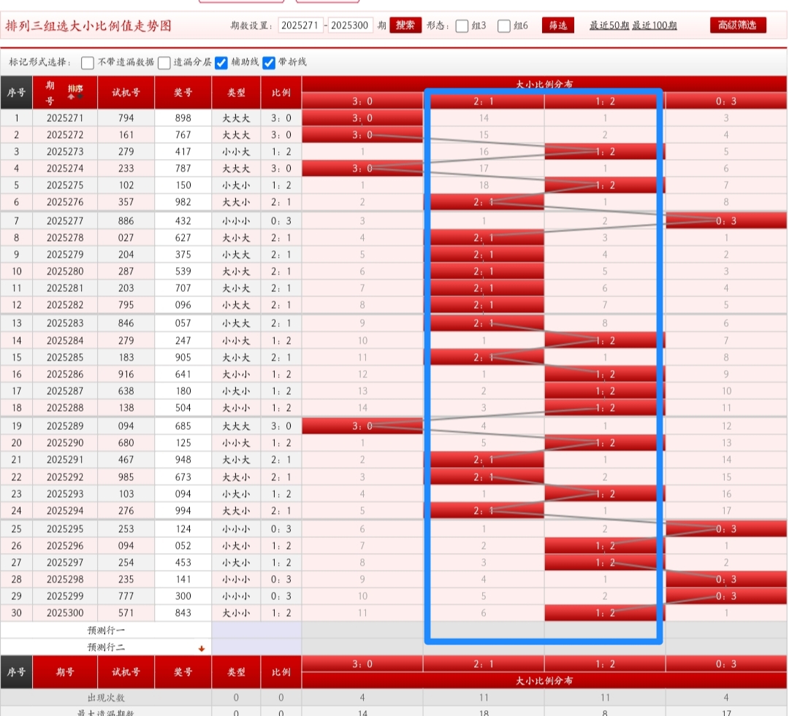Click period number 2025277
This screenshot has width=789, height=716.
[65, 220]
